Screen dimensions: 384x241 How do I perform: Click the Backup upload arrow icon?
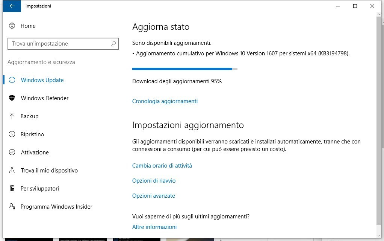[12, 116]
